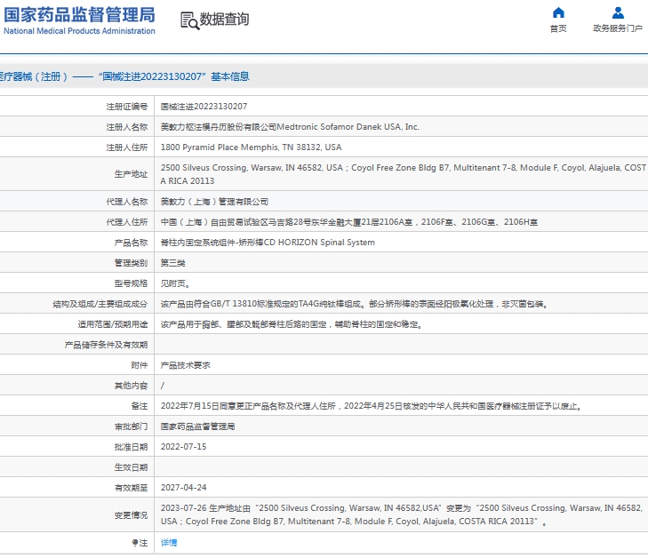
Task: Click the 代理人住所 address value
Action: [x=348, y=222]
